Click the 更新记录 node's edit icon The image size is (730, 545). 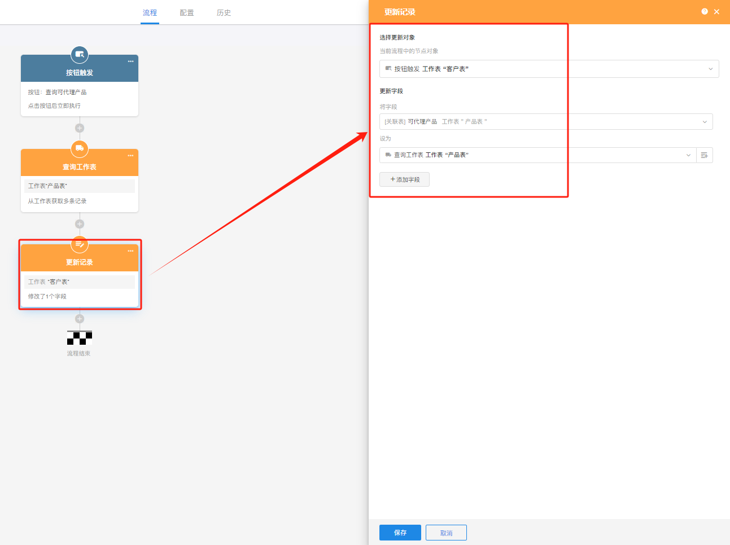[80, 244]
